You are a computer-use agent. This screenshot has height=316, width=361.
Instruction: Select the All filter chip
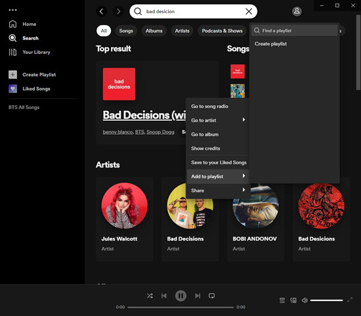pos(104,31)
